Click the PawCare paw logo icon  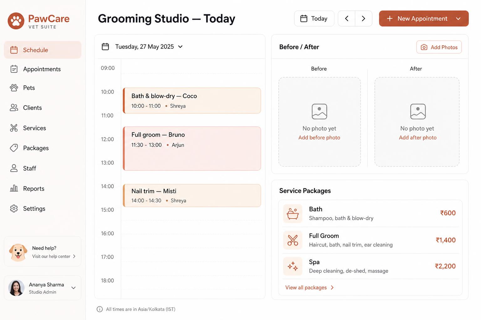[x=16, y=21]
